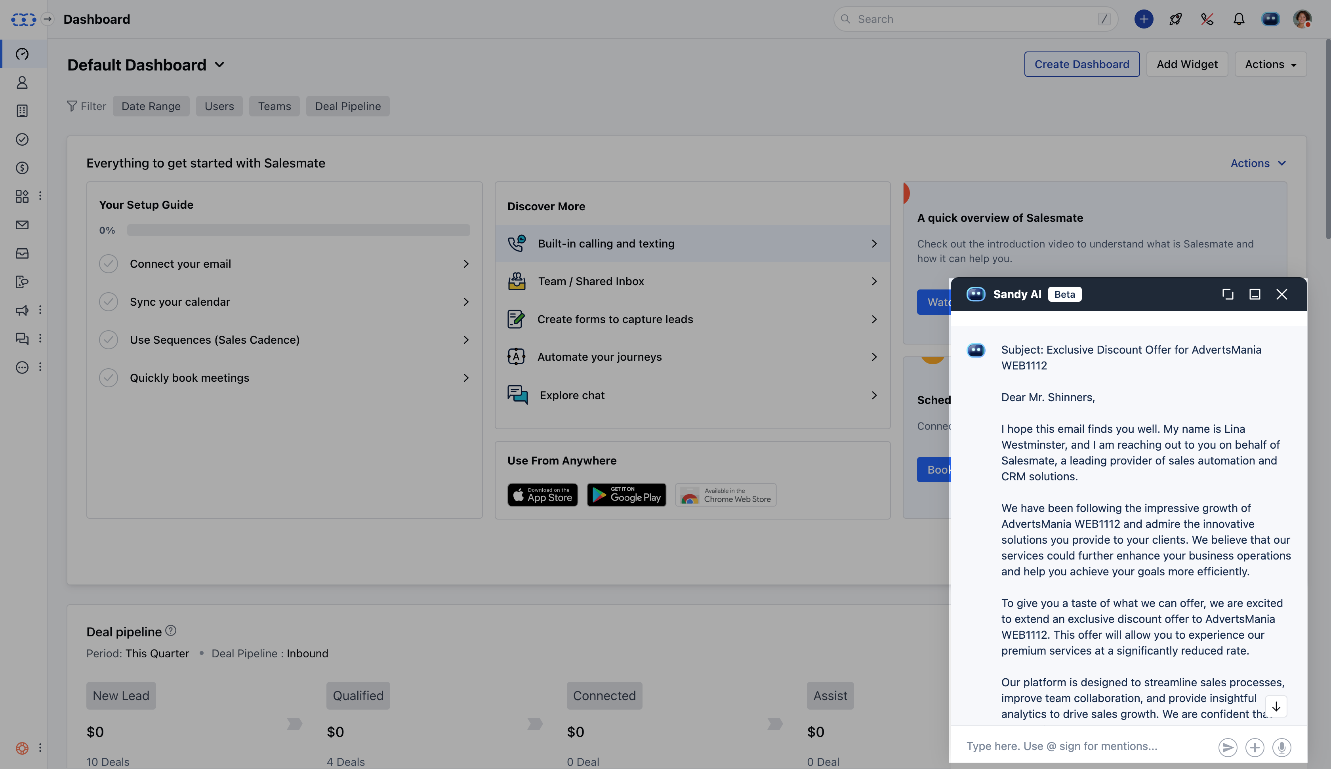Click Create Dashboard button
The height and width of the screenshot is (769, 1331).
coord(1082,64)
